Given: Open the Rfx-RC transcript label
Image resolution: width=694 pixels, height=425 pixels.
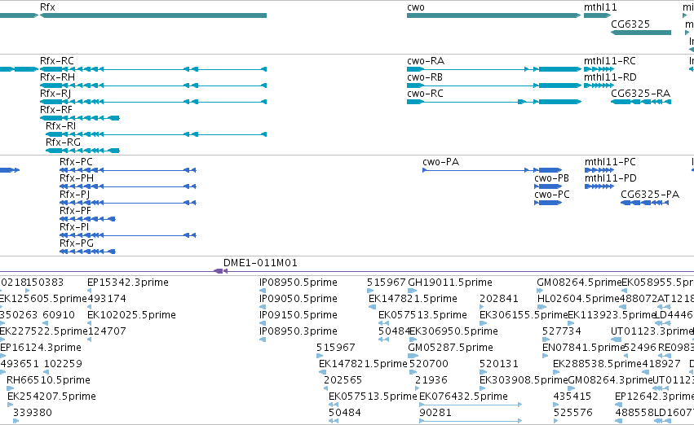Looking at the screenshot, I should point(56,60).
